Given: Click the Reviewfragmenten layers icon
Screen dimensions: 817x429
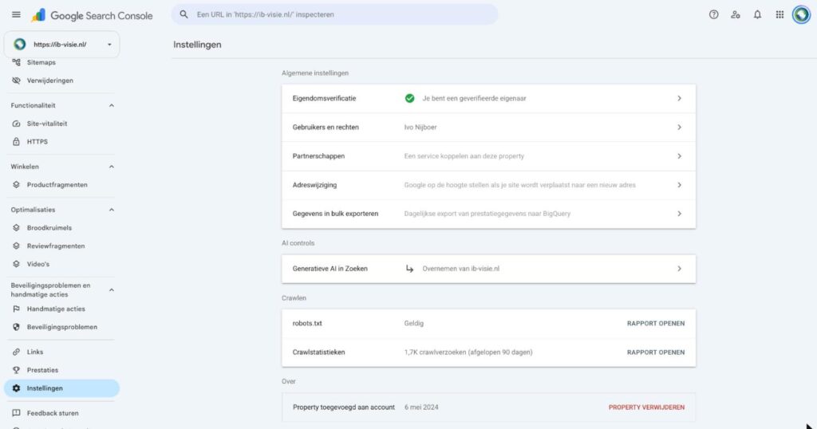Looking at the screenshot, I should (x=16, y=246).
